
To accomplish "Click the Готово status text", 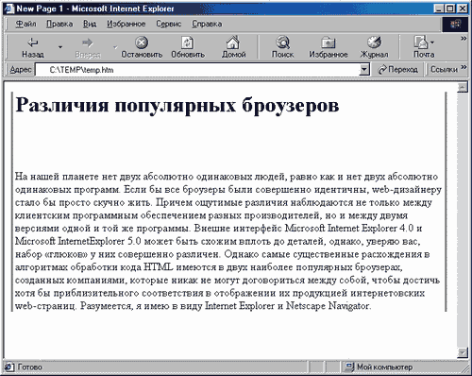I will [x=29, y=367].
